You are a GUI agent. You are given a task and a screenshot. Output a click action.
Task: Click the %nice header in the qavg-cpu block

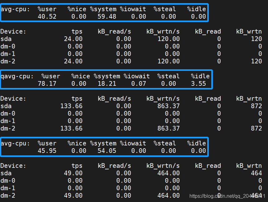(81, 76)
